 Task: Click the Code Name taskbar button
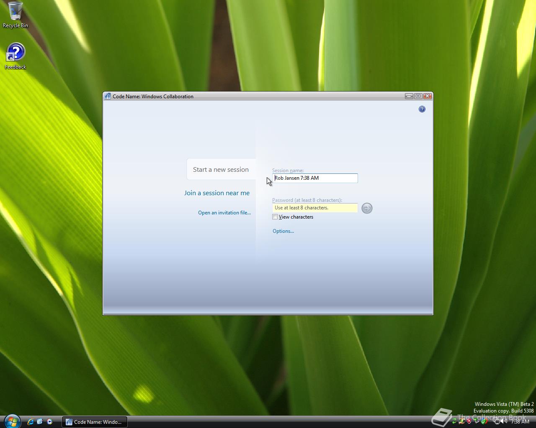95,422
